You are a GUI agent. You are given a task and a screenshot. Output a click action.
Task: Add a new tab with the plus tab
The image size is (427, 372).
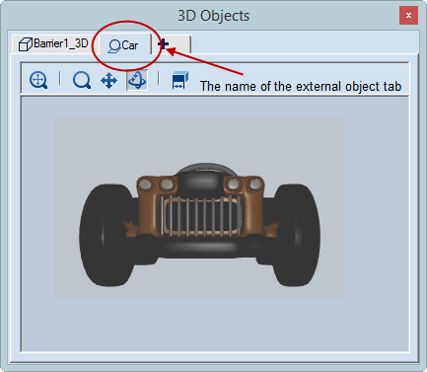coord(172,44)
